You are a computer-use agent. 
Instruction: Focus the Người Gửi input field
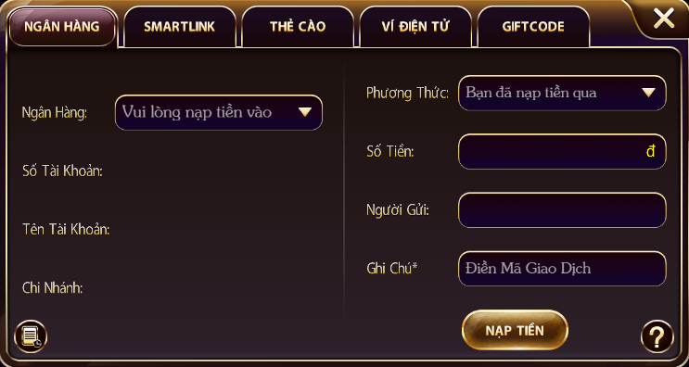562,209
